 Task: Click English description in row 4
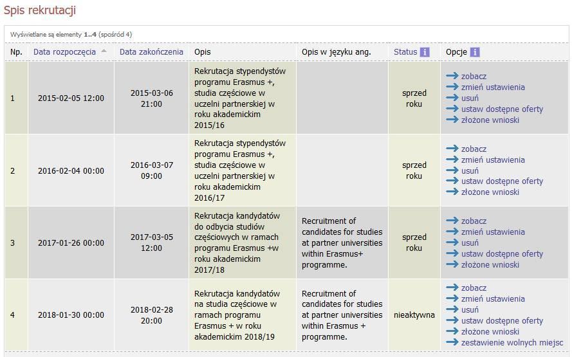pos(342,315)
